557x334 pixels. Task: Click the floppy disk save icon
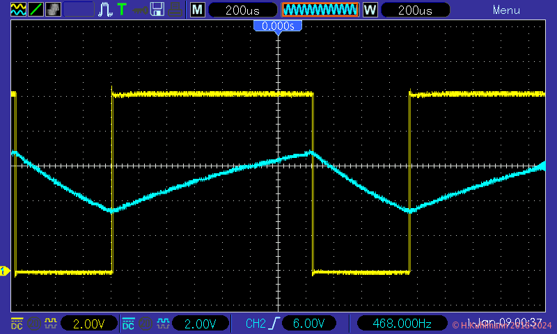tap(157, 10)
